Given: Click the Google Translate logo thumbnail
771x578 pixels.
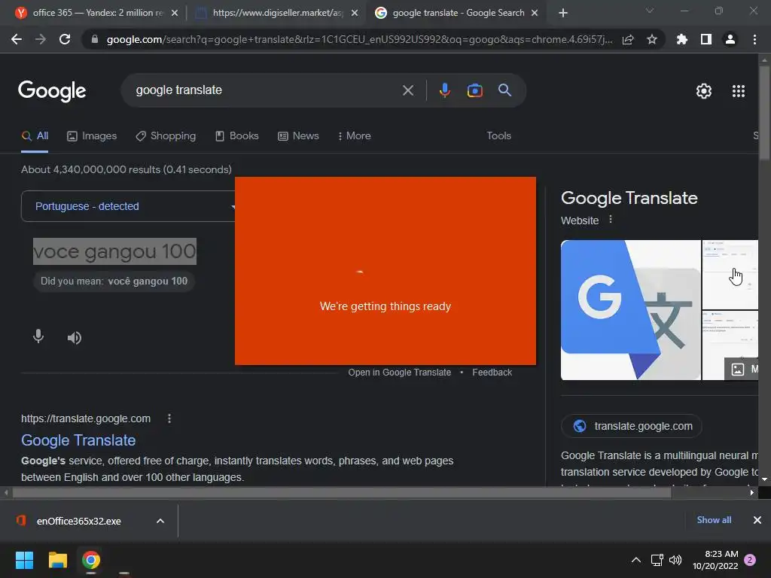Looking at the screenshot, I should click(x=630, y=310).
